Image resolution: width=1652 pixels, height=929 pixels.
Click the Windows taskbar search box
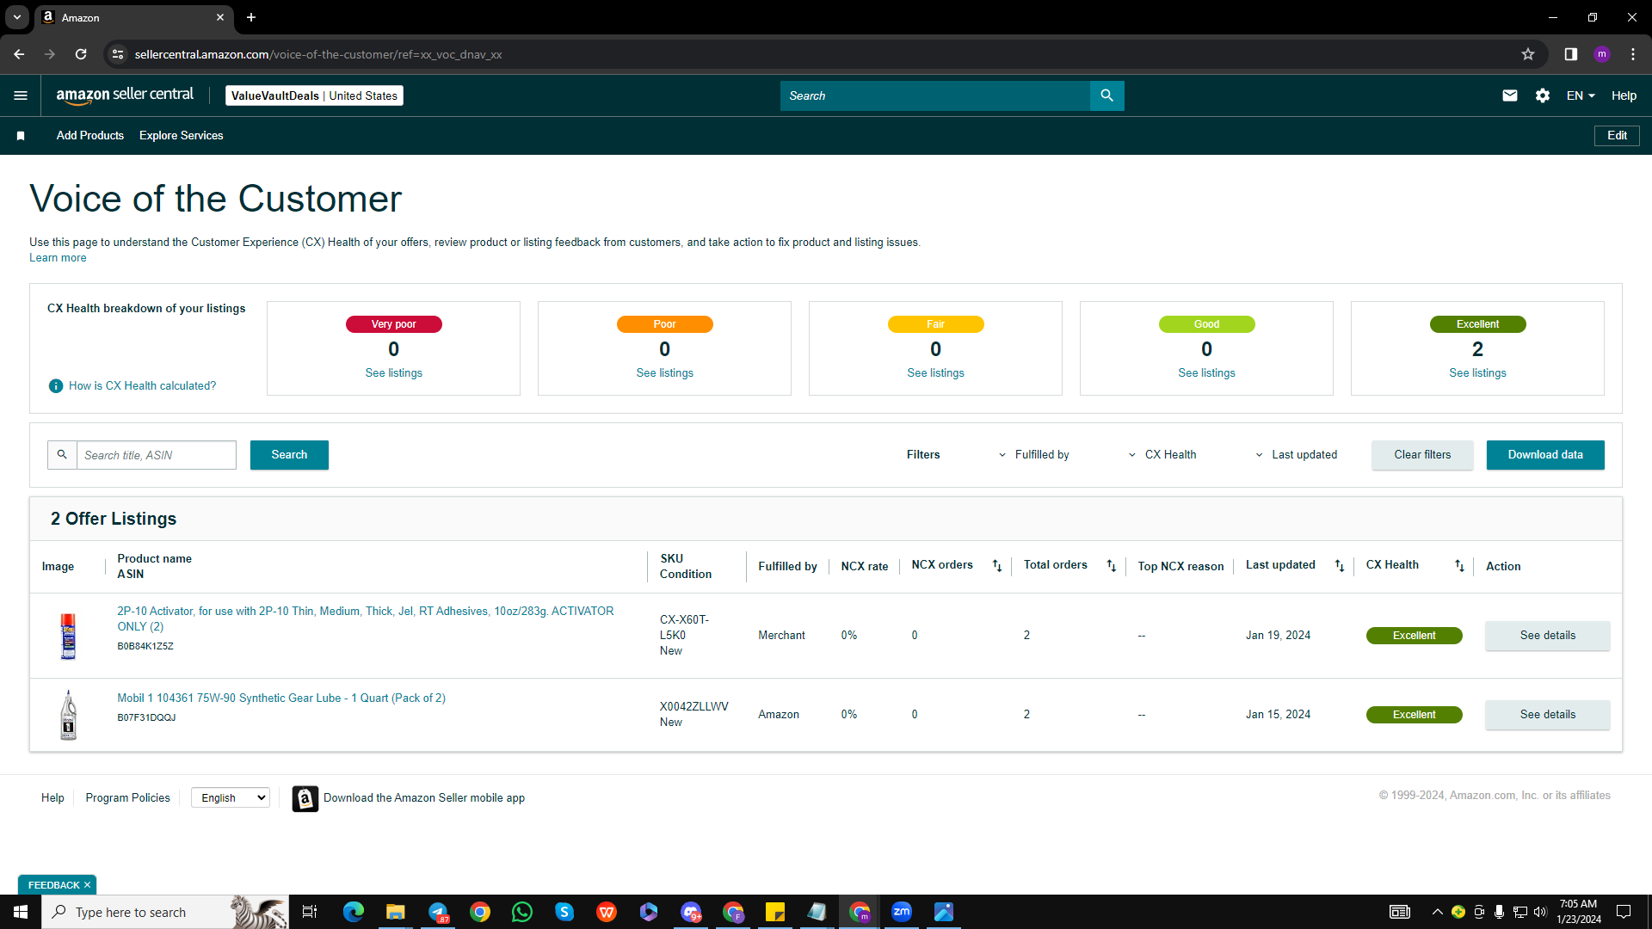tap(165, 912)
